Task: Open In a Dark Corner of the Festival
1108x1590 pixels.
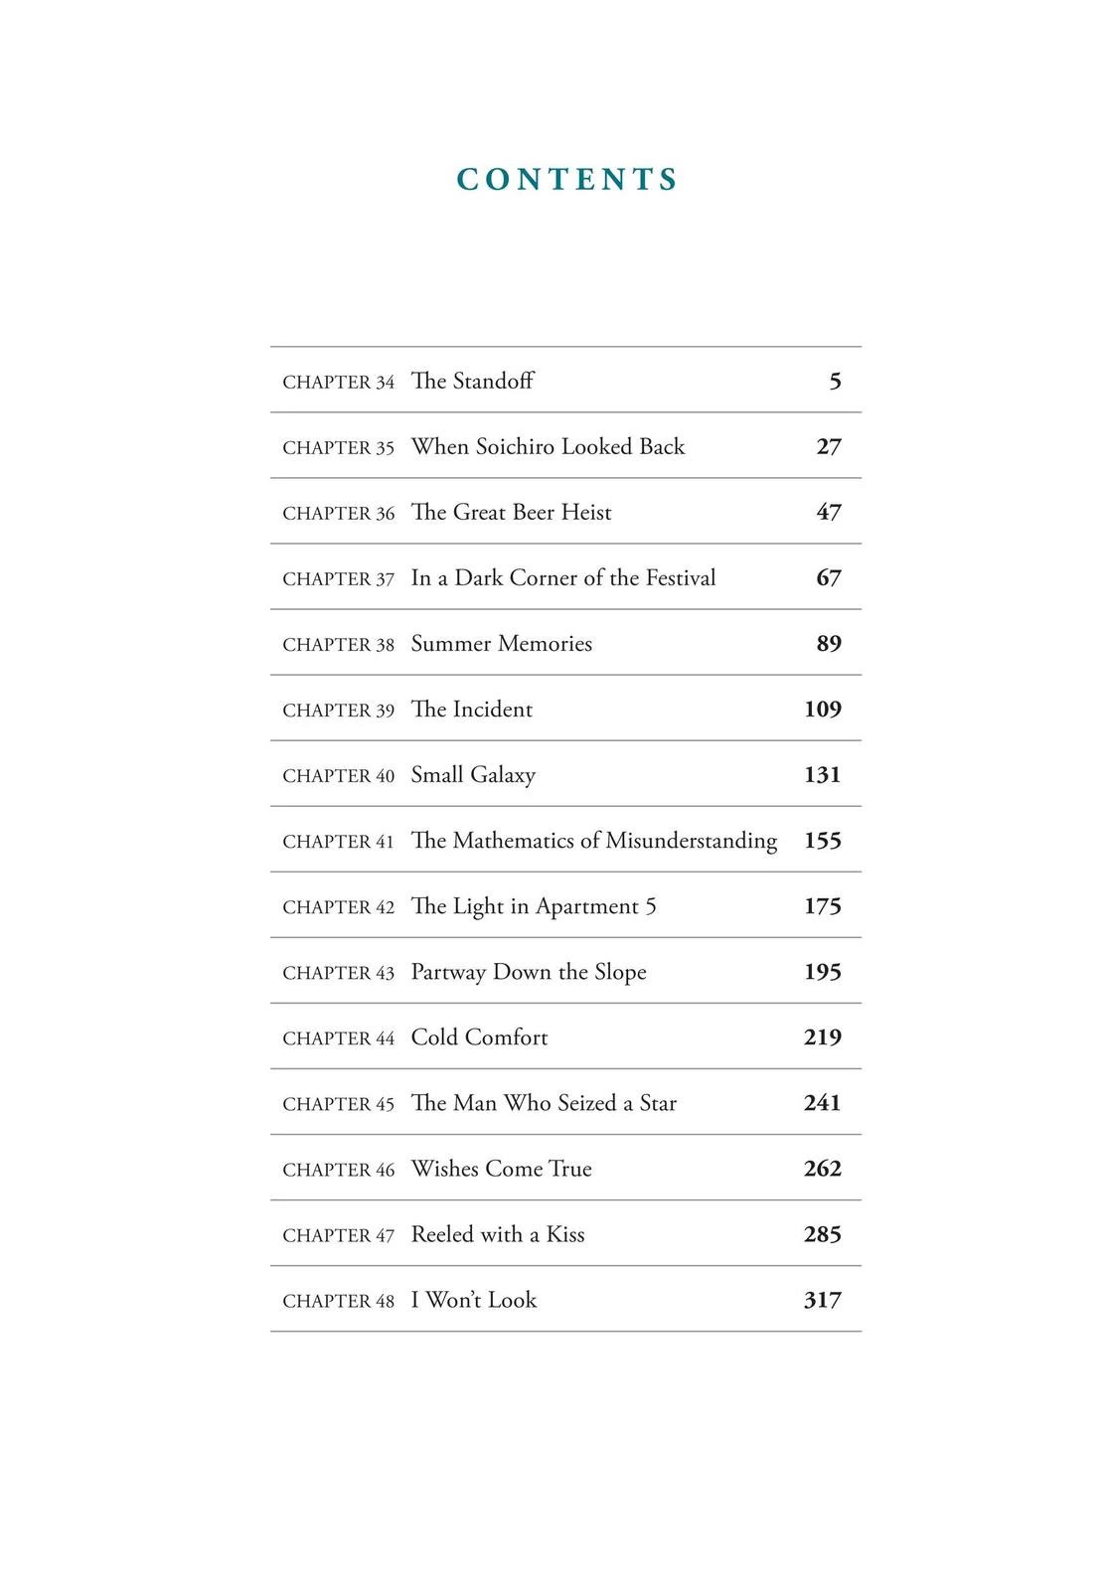Action: point(565,577)
